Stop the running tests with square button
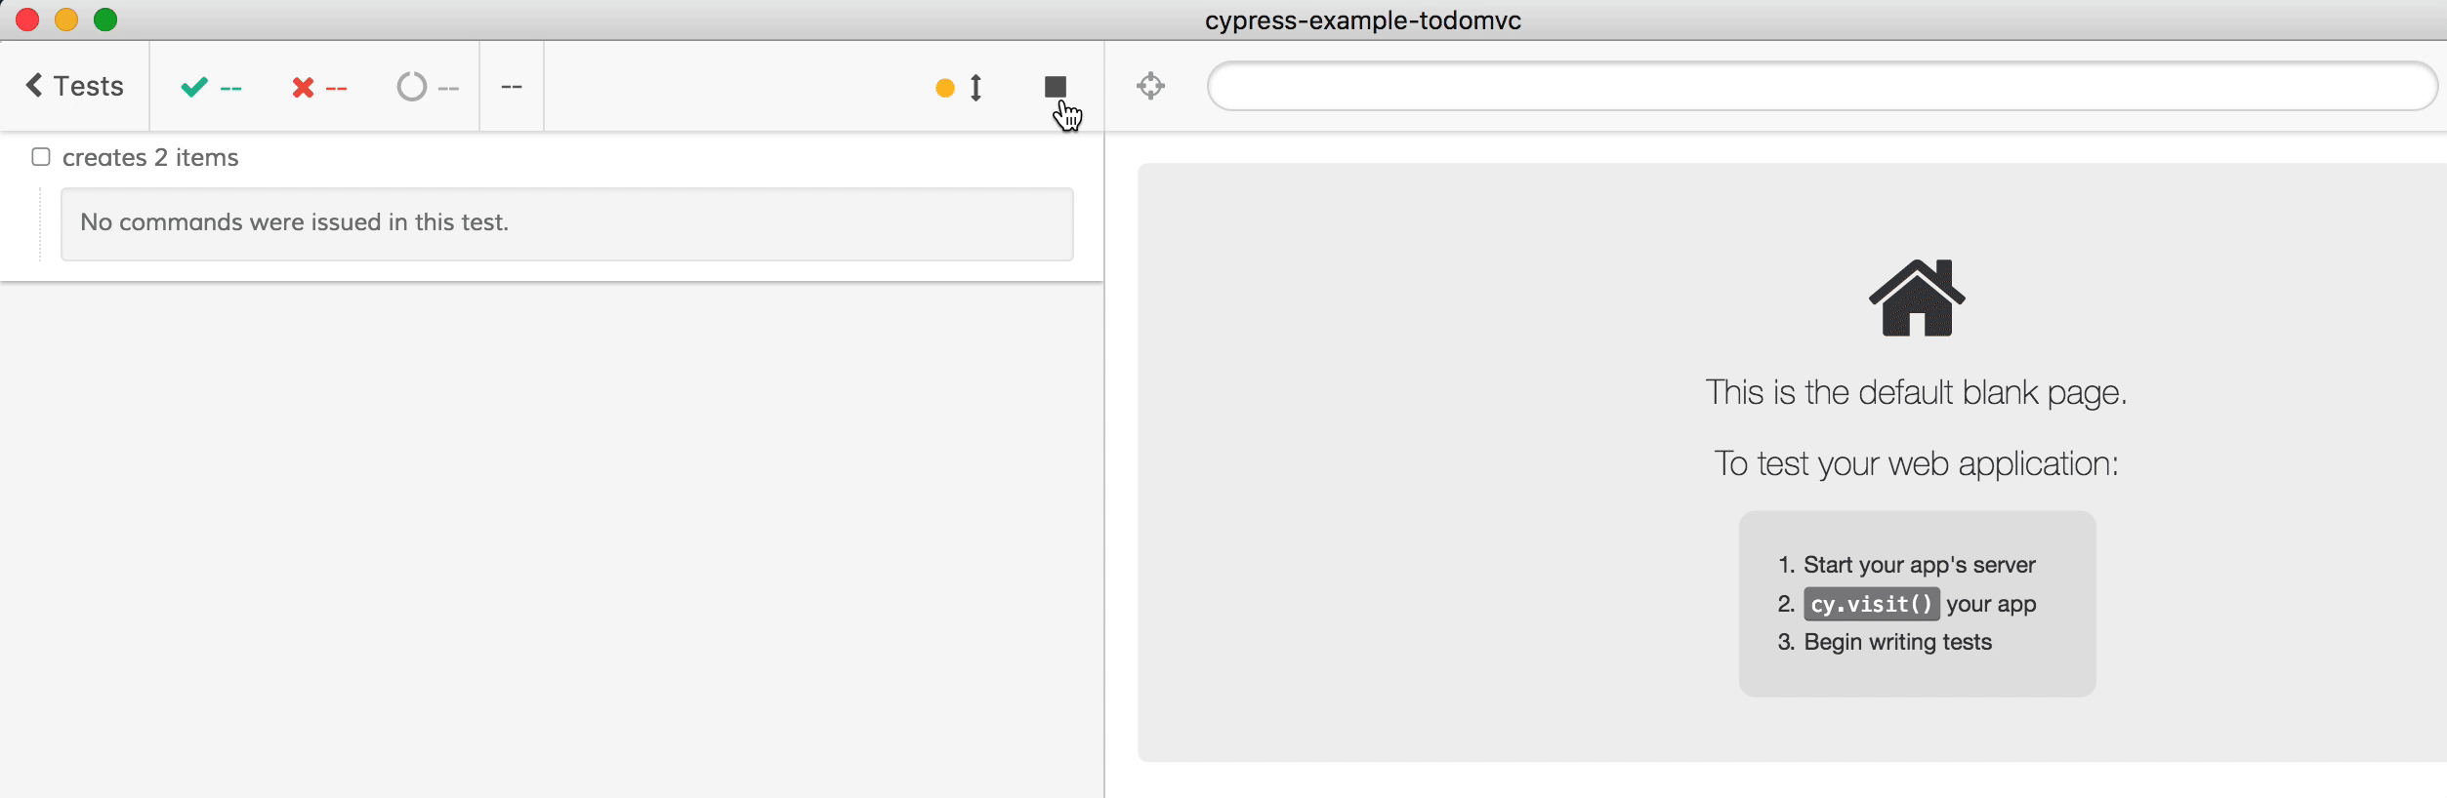The width and height of the screenshot is (2447, 798). 1055,87
